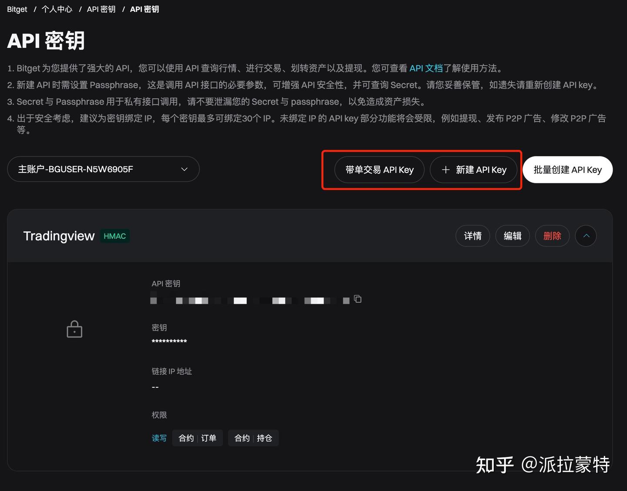627x491 pixels.
Task: Open the 个人中心 breadcrumb item
Action: (x=57, y=9)
